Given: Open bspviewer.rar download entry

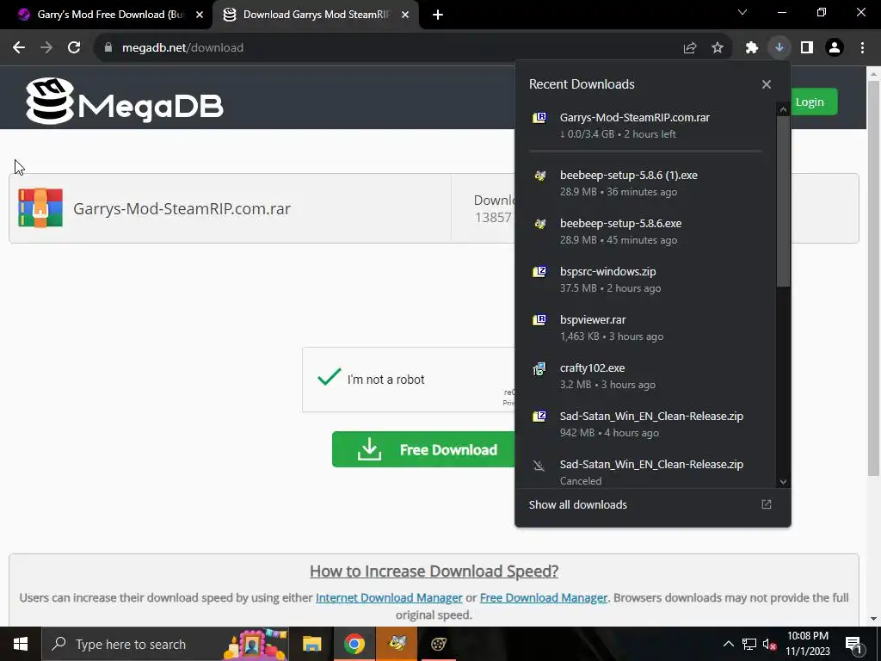Looking at the screenshot, I should pyautogui.click(x=645, y=328).
